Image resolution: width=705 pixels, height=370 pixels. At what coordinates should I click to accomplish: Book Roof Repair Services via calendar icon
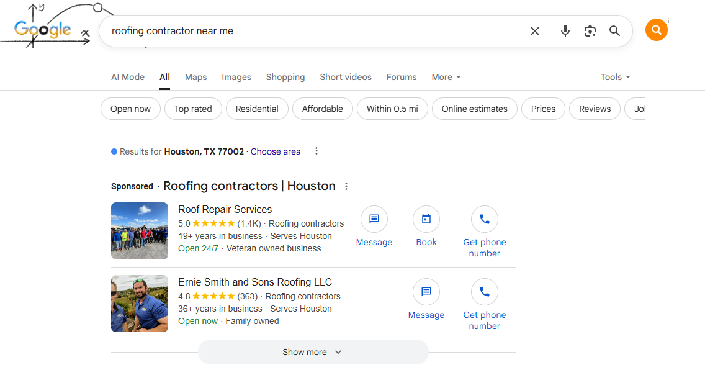point(426,219)
